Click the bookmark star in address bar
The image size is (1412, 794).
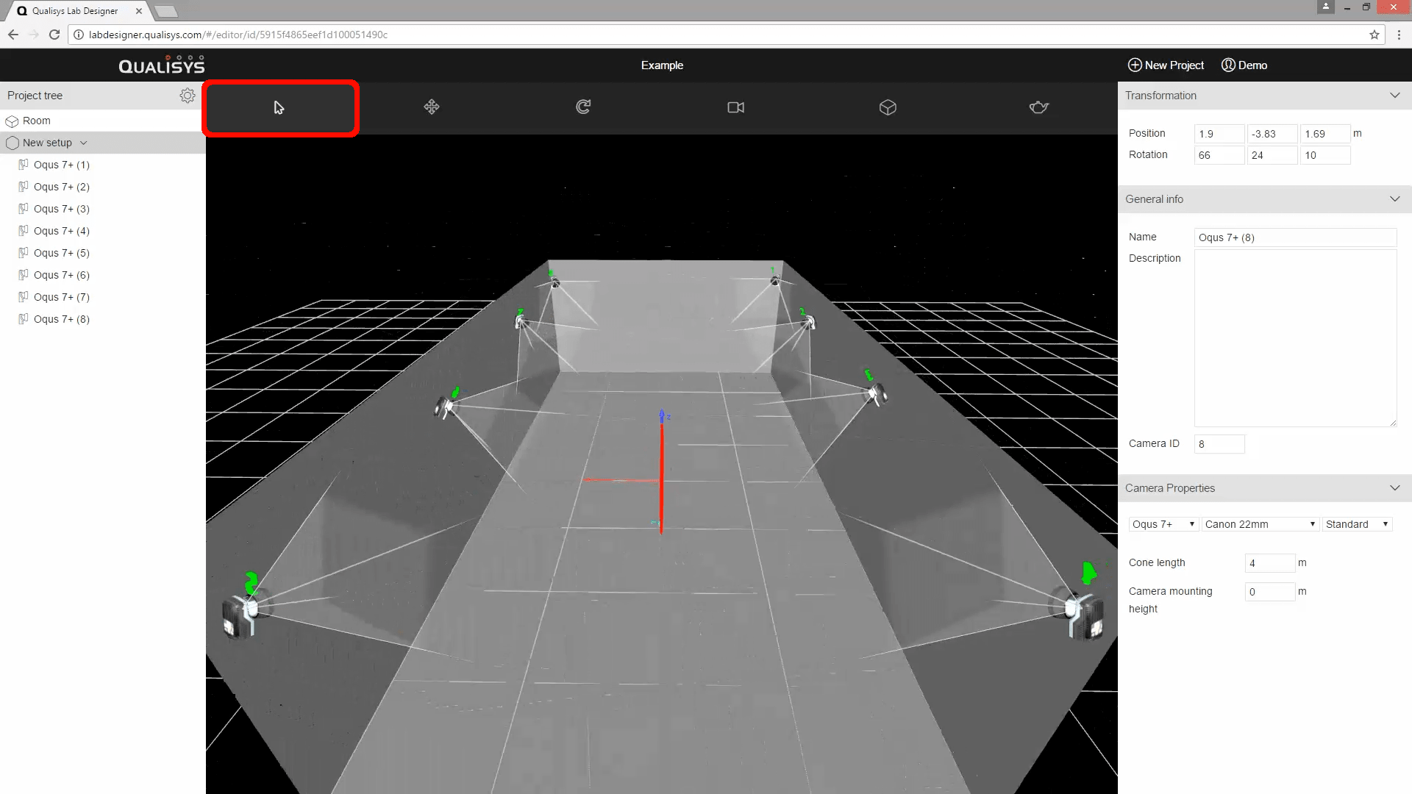[x=1374, y=35]
